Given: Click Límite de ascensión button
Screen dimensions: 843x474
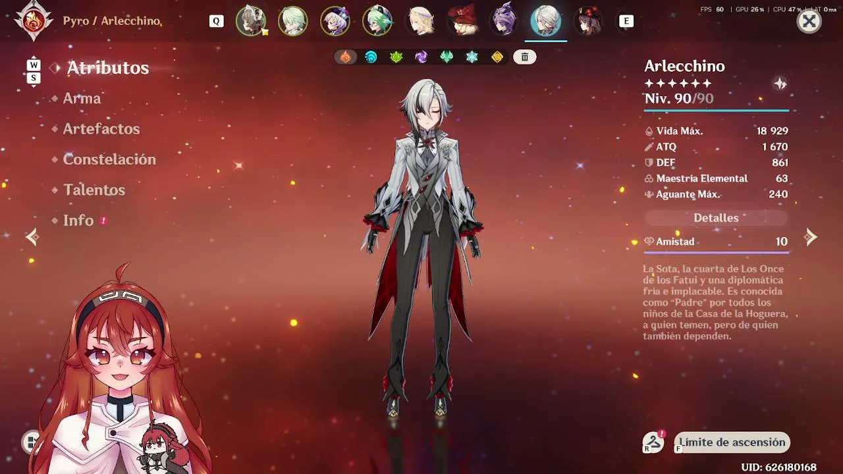Looking at the screenshot, I should [x=732, y=442].
